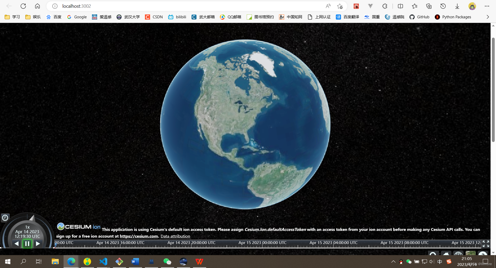
Task: Open the Settings and more menu
Action: (487, 6)
